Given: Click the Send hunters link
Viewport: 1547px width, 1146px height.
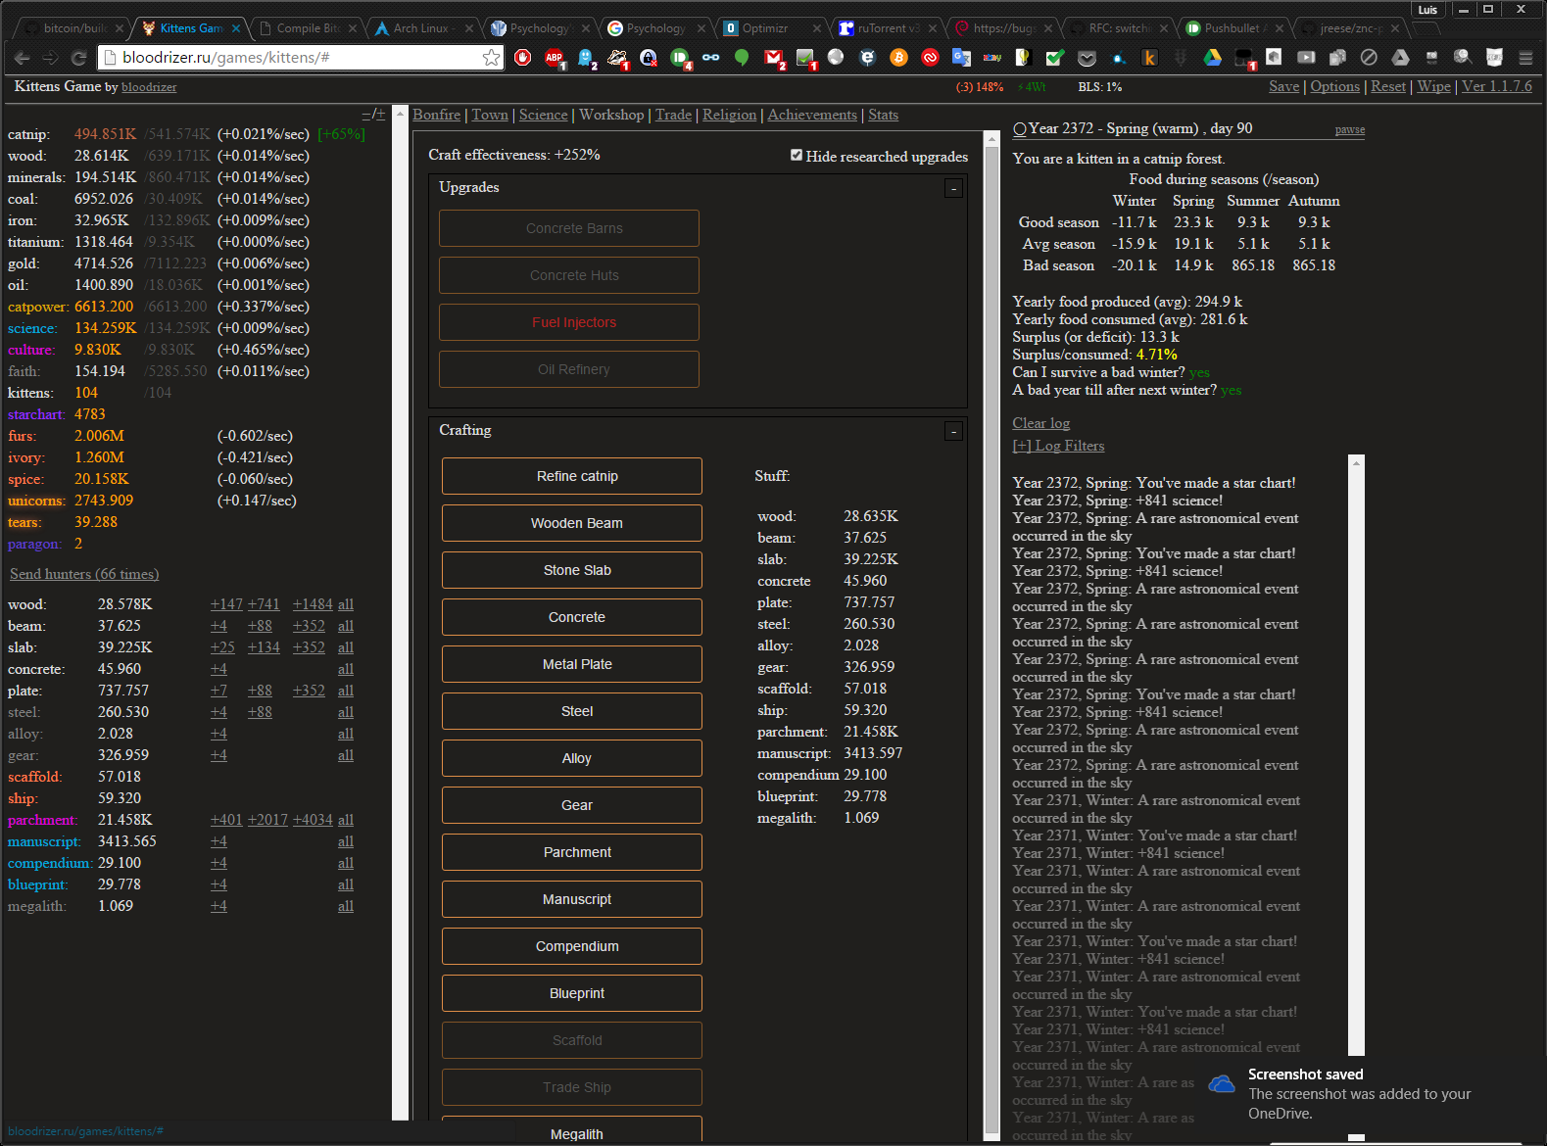Looking at the screenshot, I should click(x=84, y=574).
